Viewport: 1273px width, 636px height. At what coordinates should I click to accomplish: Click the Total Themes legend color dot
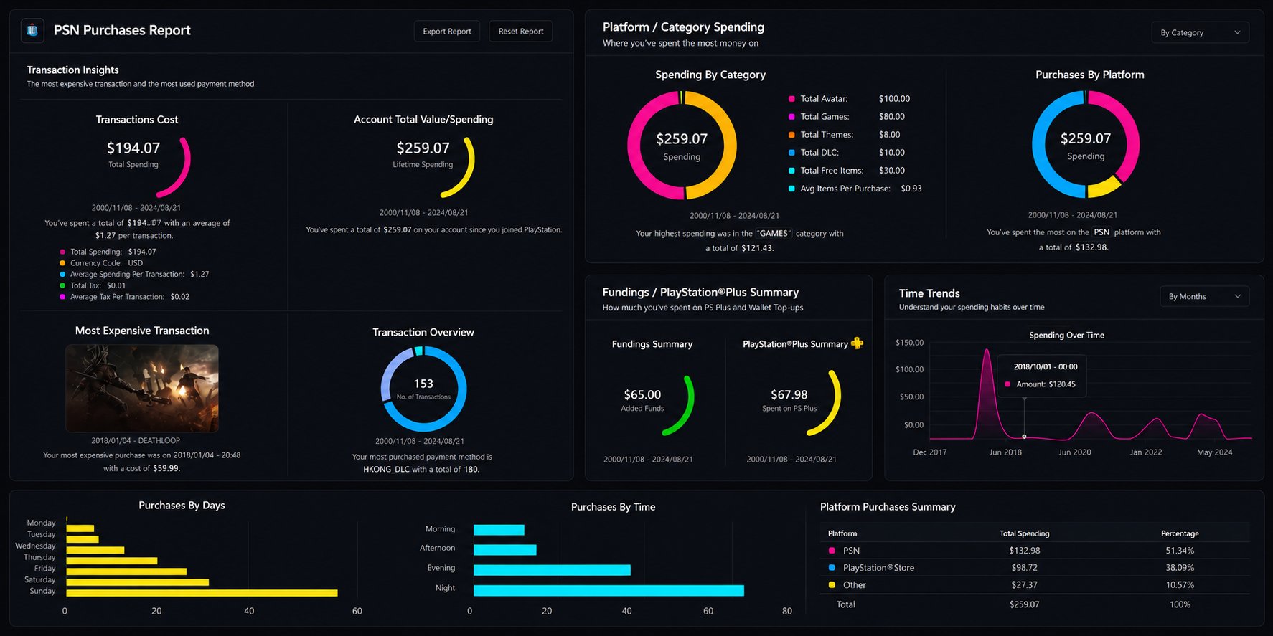pyautogui.click(x=791, y=135)
